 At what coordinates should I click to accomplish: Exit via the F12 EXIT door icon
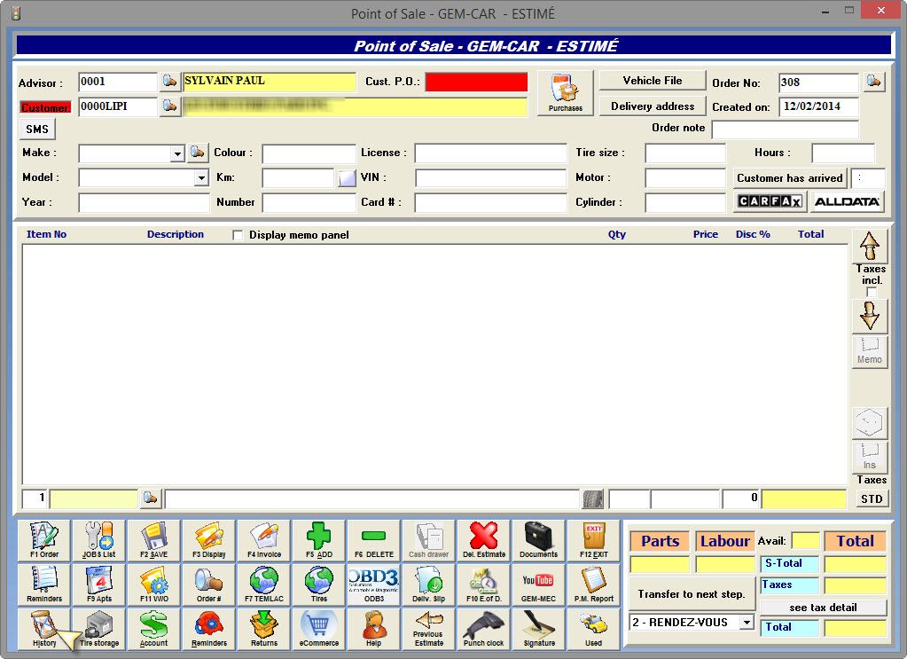pos(593,540)
